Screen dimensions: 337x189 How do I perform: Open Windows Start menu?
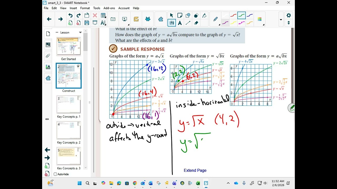(x=80, y=183)
